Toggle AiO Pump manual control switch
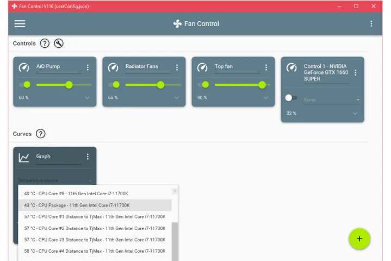This screenshot has height=261, width=391. [x=25, y=85]
